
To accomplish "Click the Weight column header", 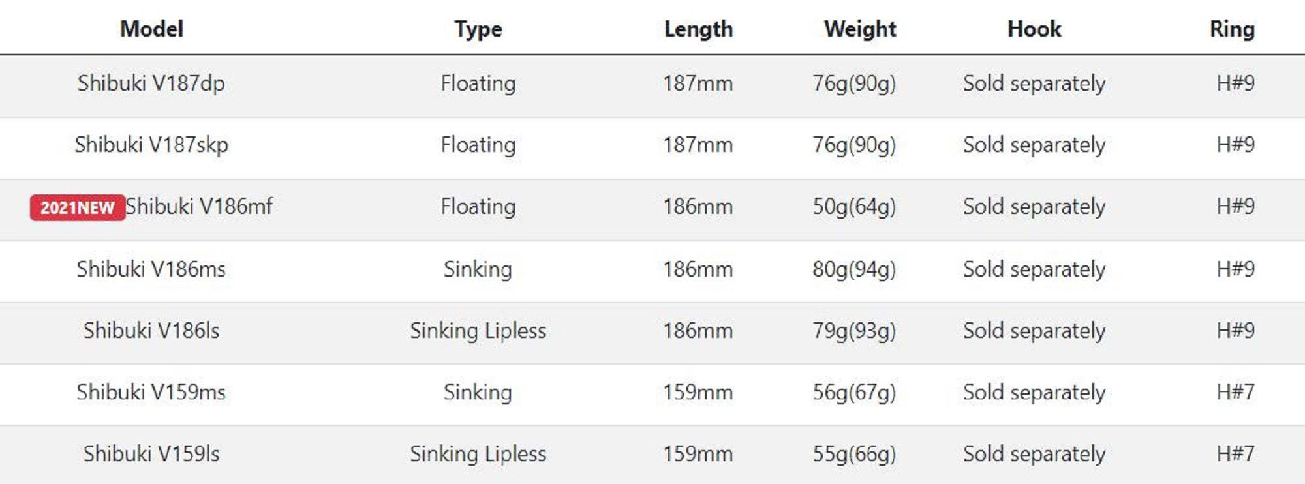I will pyautogui.click(x=860, y=29).
